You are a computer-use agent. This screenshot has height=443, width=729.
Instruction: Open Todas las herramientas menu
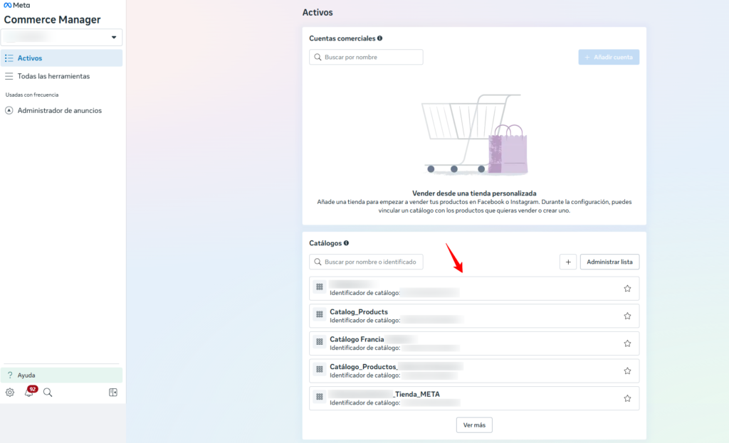61,76
